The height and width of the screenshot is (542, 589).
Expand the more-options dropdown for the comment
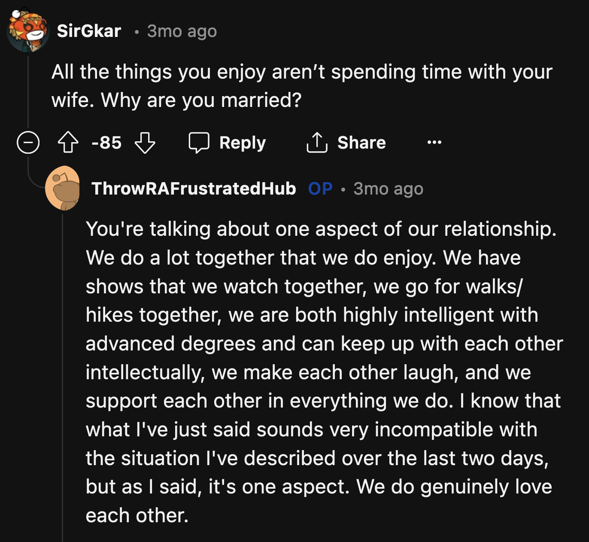pyautogui.click(x=434, y=143)
